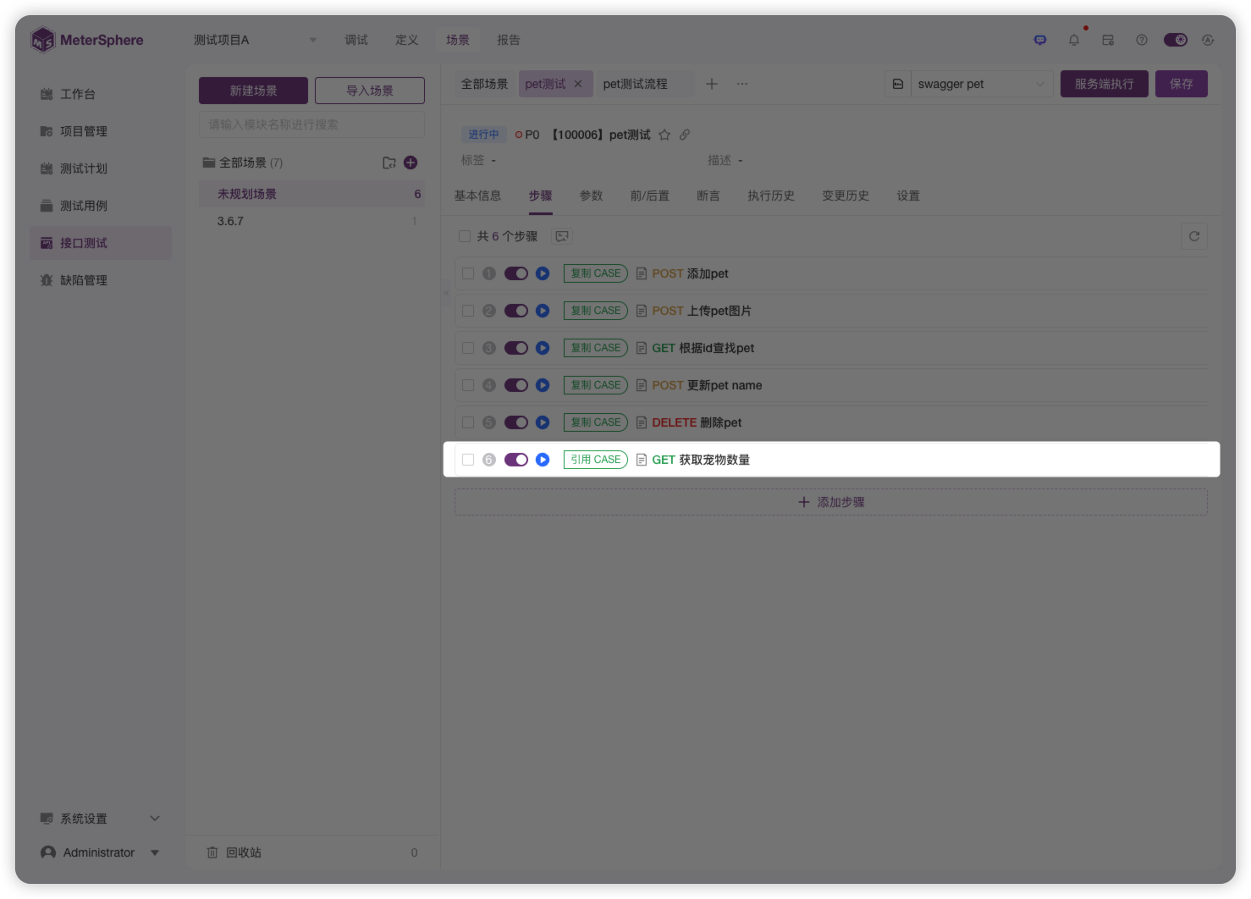1251x899 pixels.
Task: Favorite pet测试 scenario with star icon
Action: click(664, 135)
